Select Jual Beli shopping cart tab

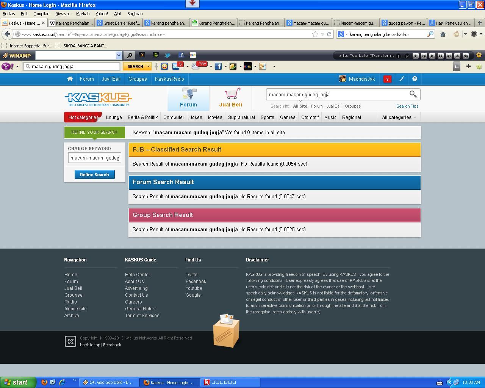click(x=230, y=98)
